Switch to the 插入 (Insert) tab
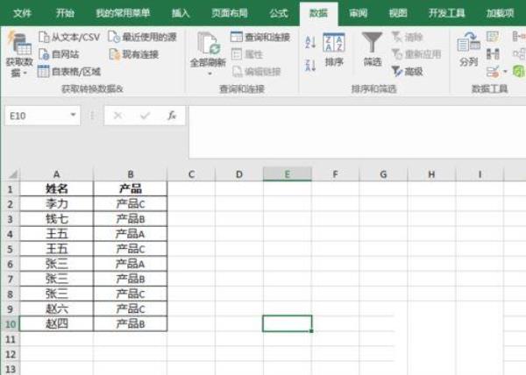 tap(181, 13)
